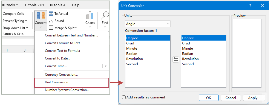
Task: Select Minute in the source units list
Action: pos(148,49)
